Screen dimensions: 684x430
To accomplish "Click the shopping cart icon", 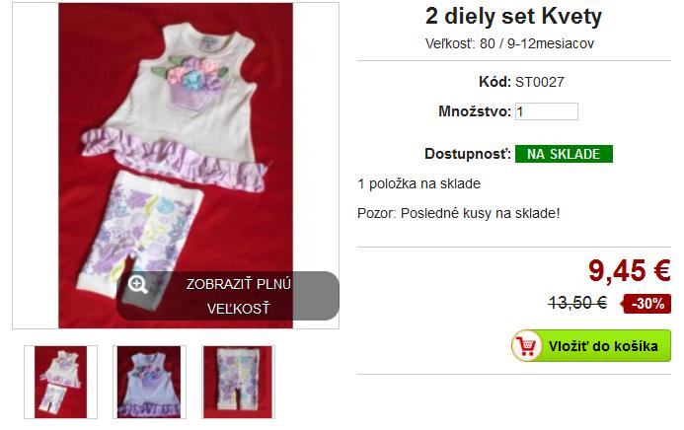I will point(526,346).
